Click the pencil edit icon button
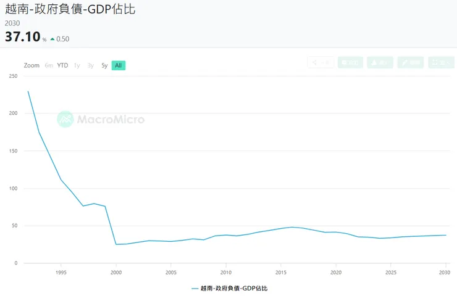Screen dimensions: 457x301 pos(411,62)
